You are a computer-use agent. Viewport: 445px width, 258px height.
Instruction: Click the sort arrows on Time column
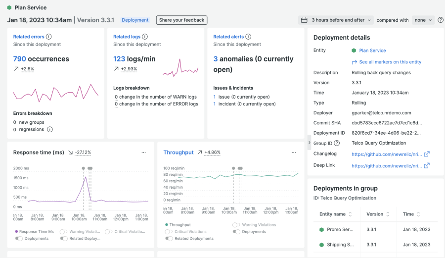click(418, 214)
